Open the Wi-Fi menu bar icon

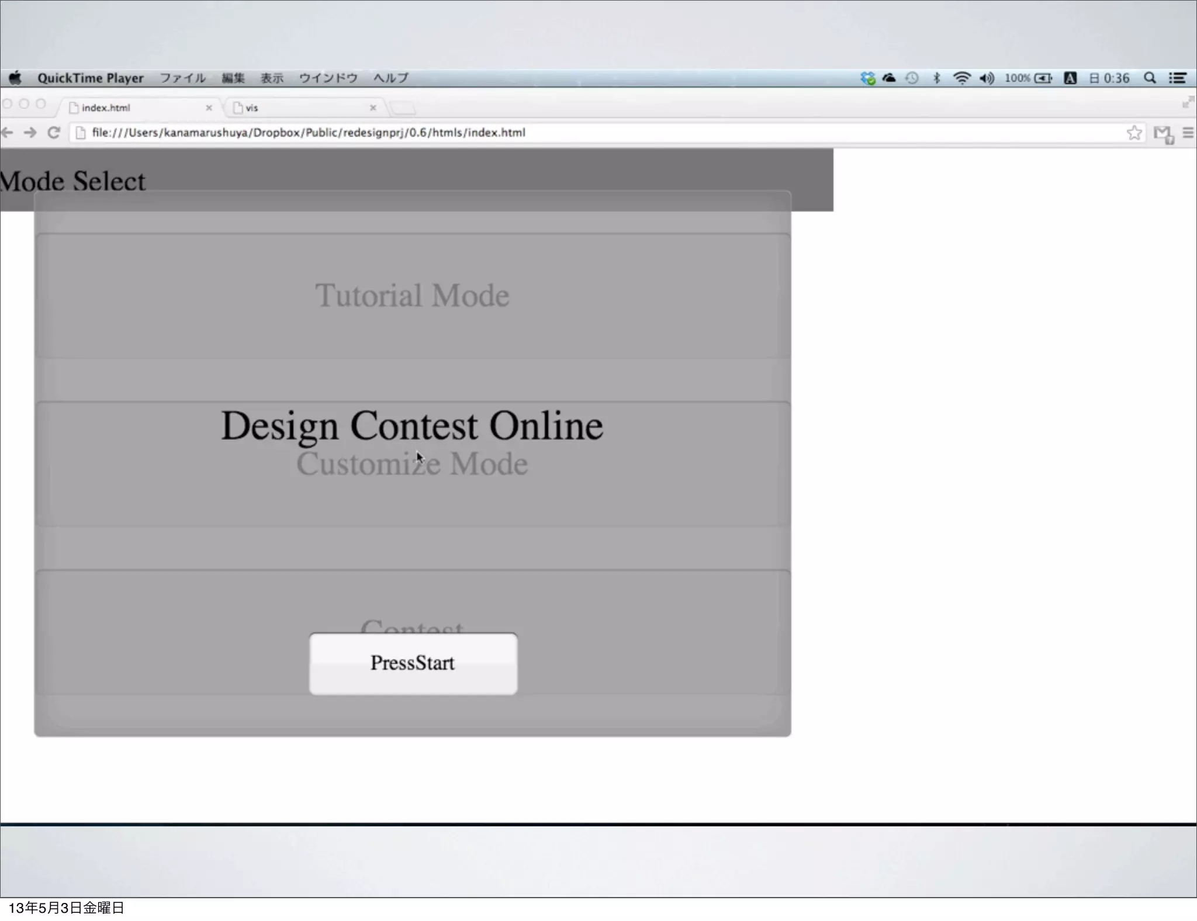pyautogui.click(x=961, y=78)
